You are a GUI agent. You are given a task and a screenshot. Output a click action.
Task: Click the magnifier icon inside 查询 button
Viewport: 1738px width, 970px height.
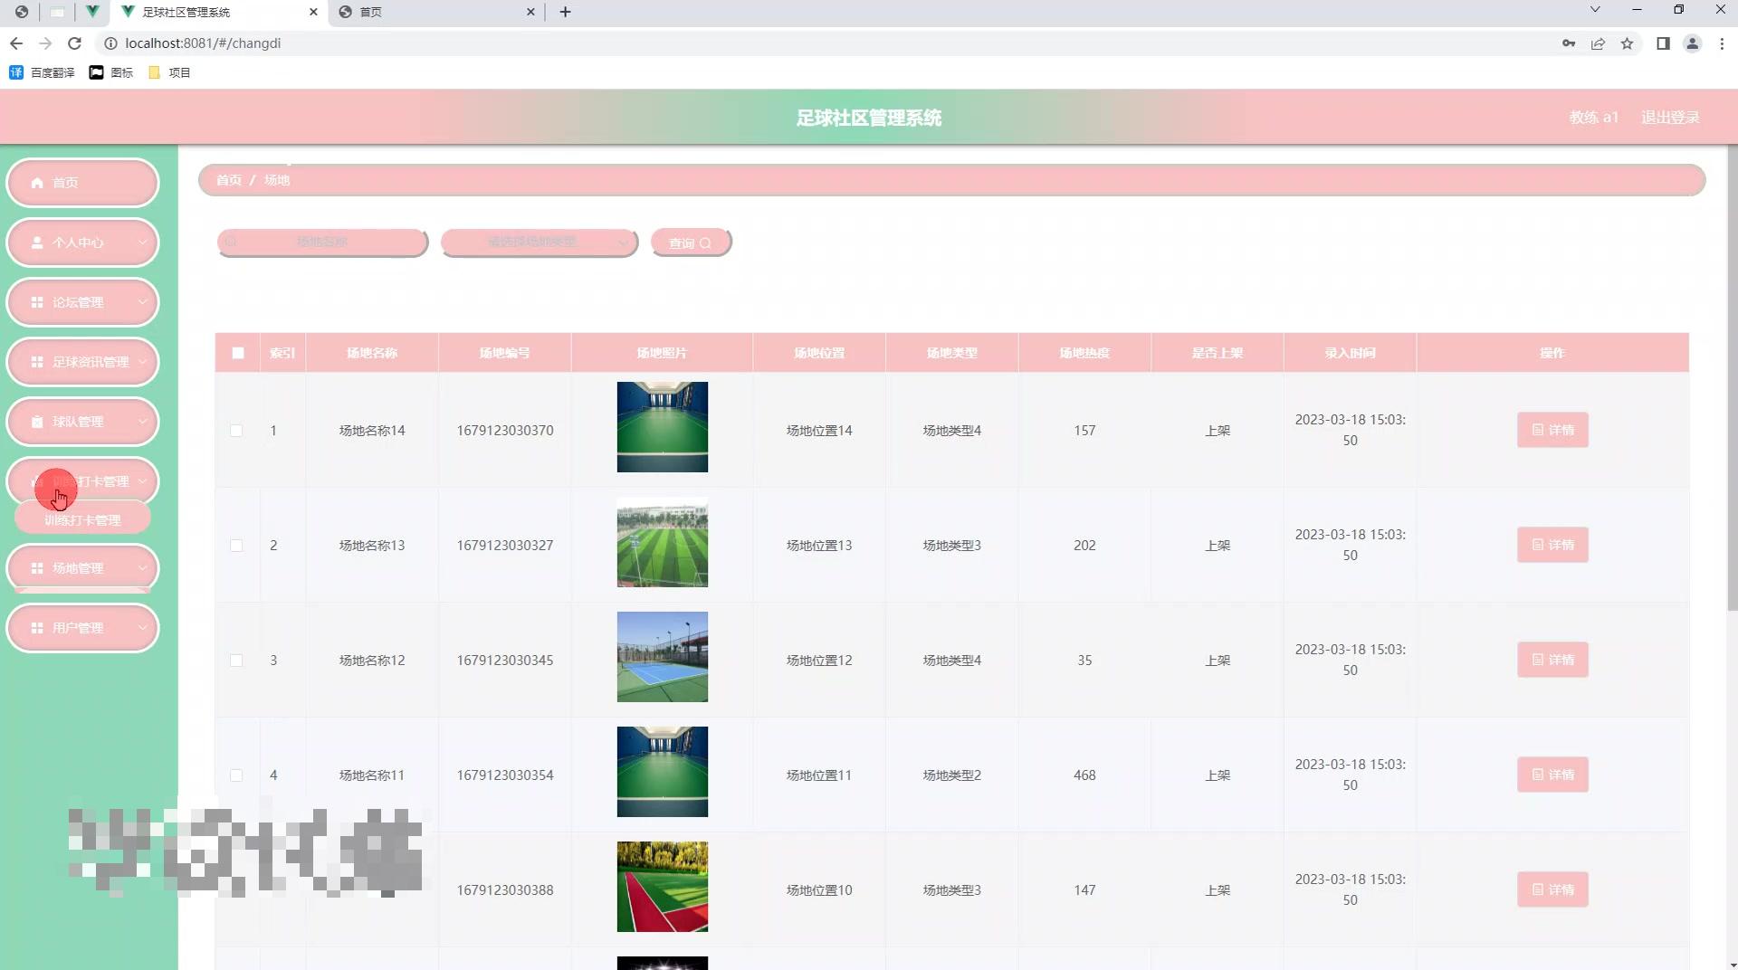pyautogui.click(x=706, y=242)
